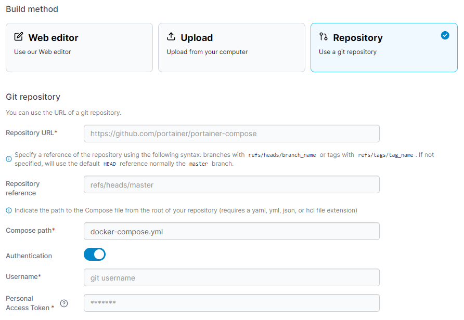Click the git branch icon on Repository card
The width and height of the screenshot is (464, 320).
(x=324, y=37)
